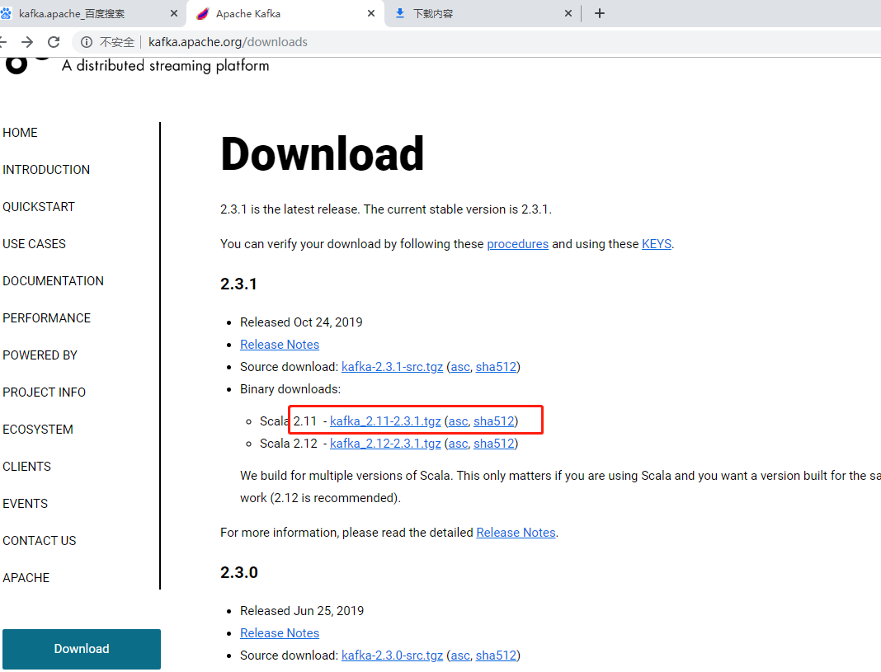Close the 下载内容 tab

click(x=568, y=13)
